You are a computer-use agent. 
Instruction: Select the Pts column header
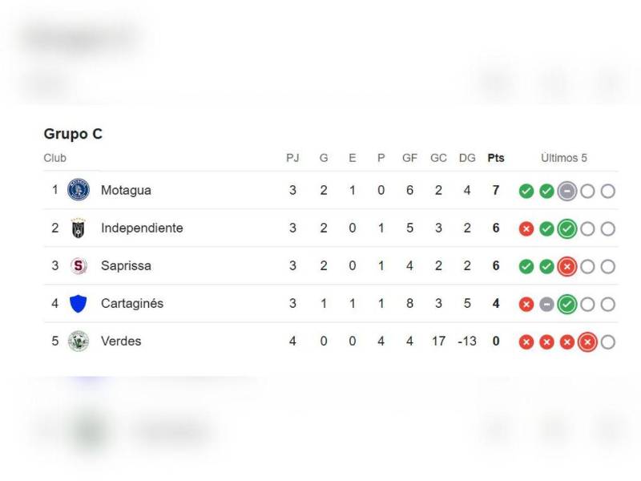click(495, 158)
